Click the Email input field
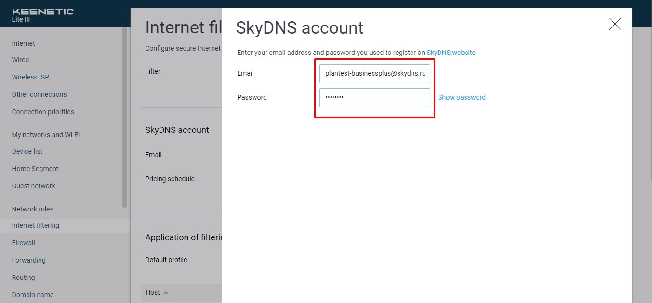This screenshot has height=303, width=652. pyautogui.click(x=375, y=74)
